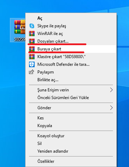The image size is (129, 167).
Task: Choose 'Sil' to delete the file
Action: (71, 144)
